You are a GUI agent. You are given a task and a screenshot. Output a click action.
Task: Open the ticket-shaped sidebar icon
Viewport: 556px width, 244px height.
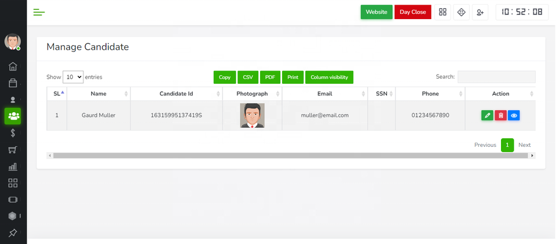[13, 199]
